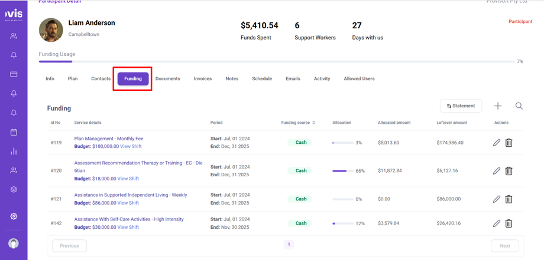Click the Statement button
The width and height of the screenshot is (544, 260).
pos(461,106)
